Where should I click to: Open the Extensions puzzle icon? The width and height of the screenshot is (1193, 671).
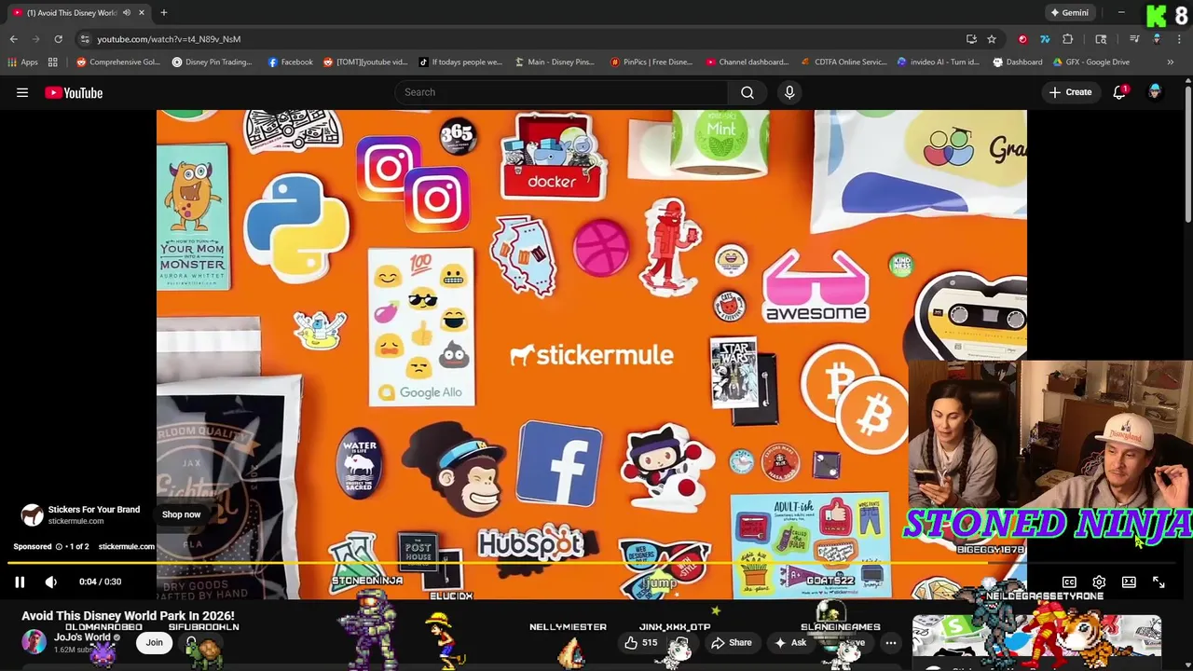pos(1068,39)
